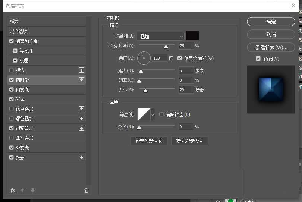
Task: Click the plus icon beside 描边
Action: pos(82,70)
